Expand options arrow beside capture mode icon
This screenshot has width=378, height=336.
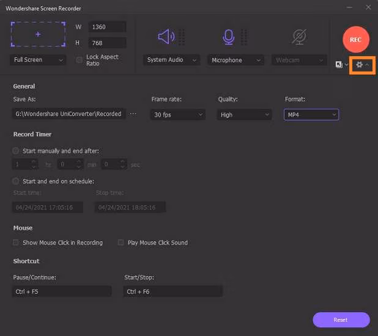(x=346, y=65)
